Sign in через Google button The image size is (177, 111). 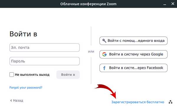tap(133, 54)
